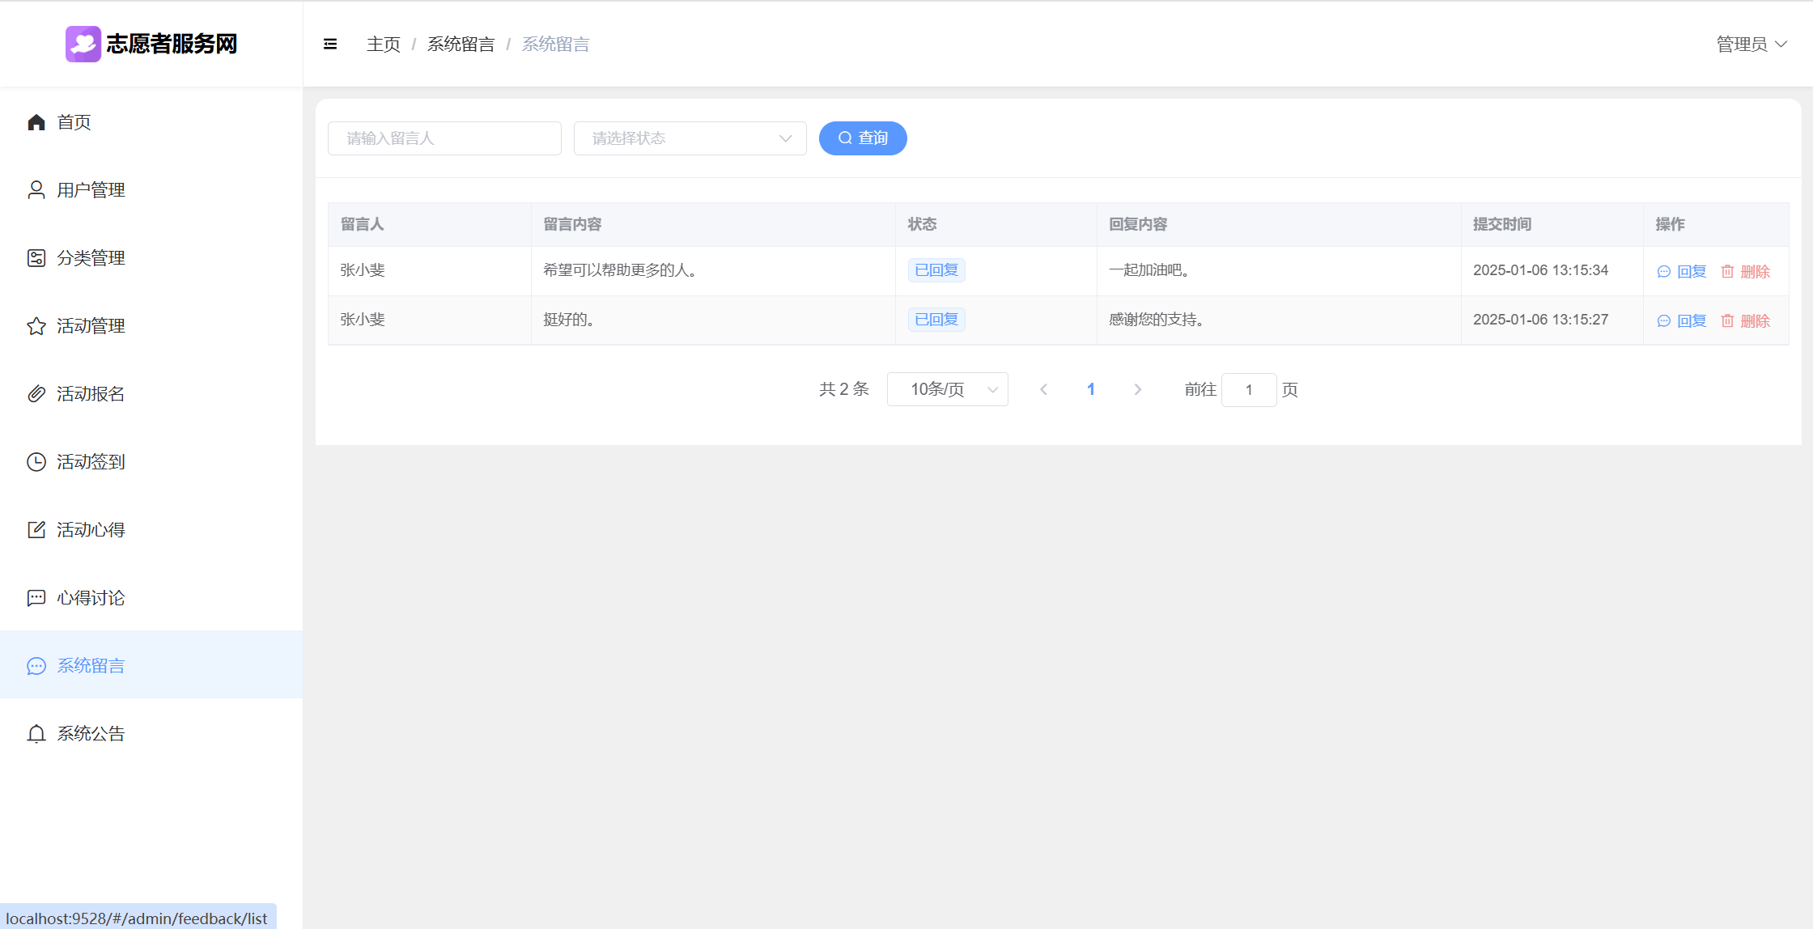Click the clock icon for 活动签到

point(36,462)
